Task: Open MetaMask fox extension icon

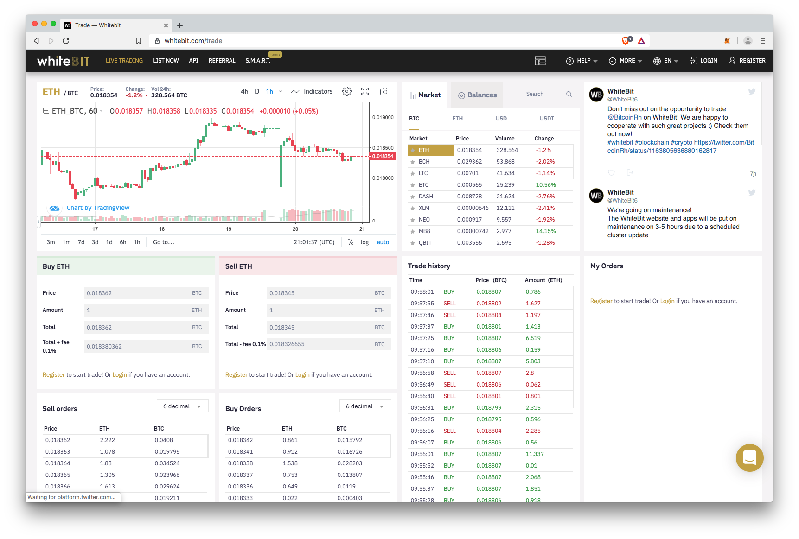Action: coord(727,41)
